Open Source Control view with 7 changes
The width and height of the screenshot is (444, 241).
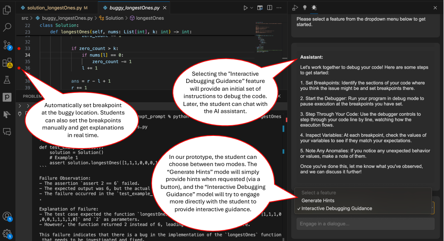click(x=7, y=45)
